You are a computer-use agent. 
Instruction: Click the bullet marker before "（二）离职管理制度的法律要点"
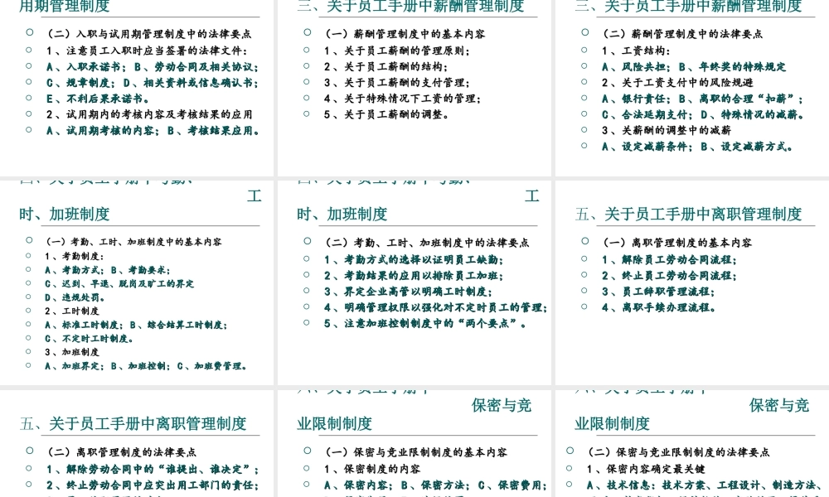coord(31,452)
